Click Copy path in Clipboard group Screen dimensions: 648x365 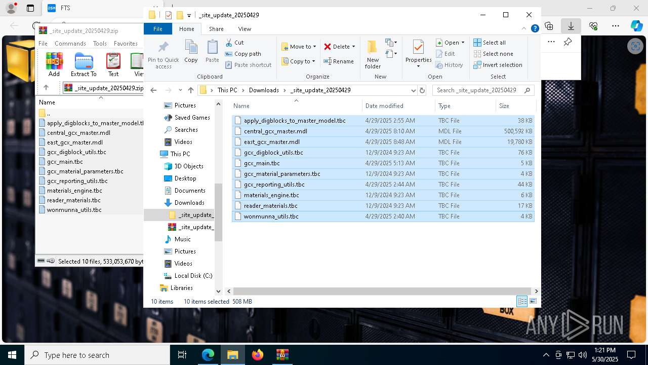coord(243,54)
